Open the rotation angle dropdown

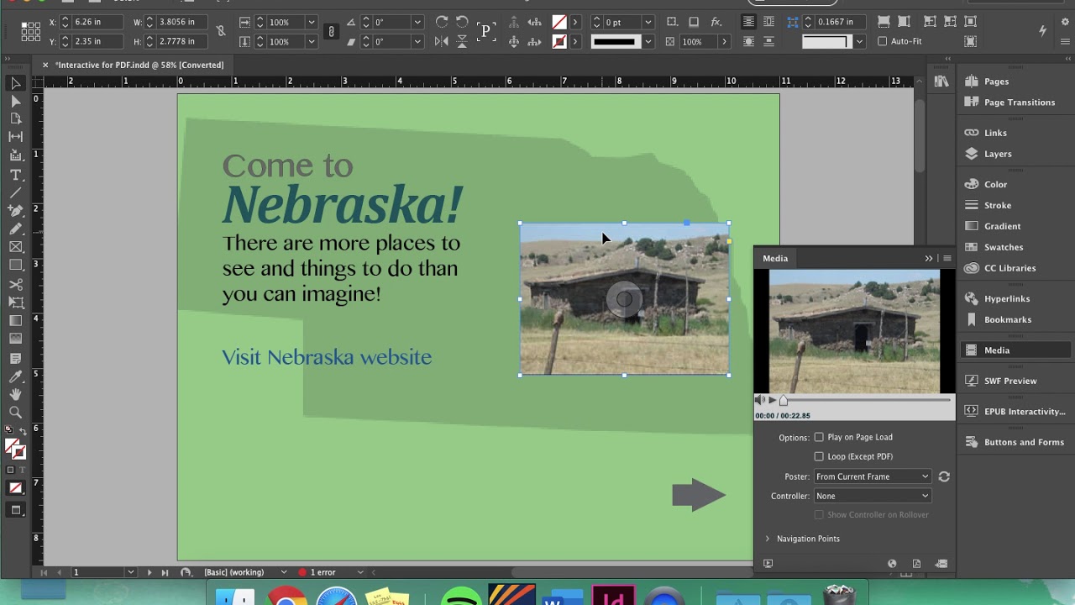click(x=417, y=22)
